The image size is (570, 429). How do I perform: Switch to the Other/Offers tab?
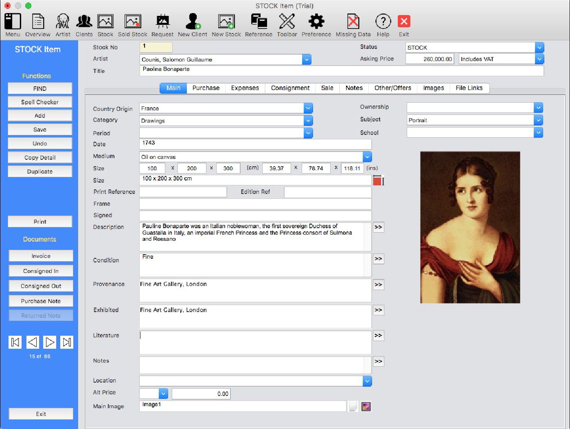[393, 88]
